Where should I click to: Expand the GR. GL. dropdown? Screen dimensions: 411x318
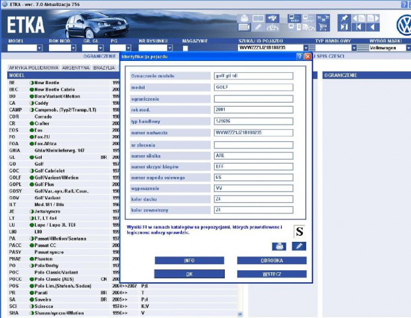click(x=101, y=48)
